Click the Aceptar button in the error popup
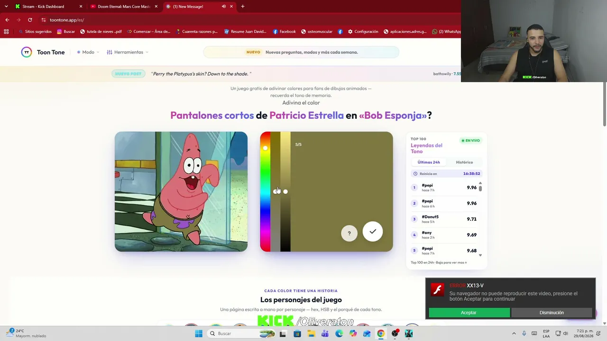This screenshot has height=341, width=607. [469, 313]
